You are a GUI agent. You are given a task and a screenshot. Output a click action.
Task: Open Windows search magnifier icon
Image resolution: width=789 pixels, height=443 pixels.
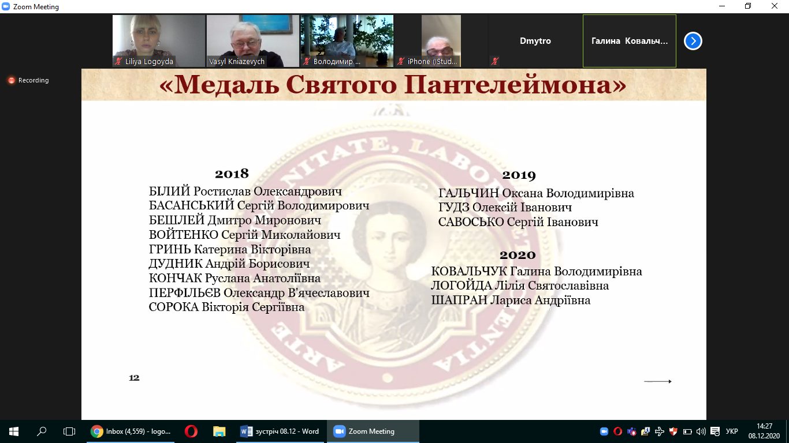[x=42, y=431]
